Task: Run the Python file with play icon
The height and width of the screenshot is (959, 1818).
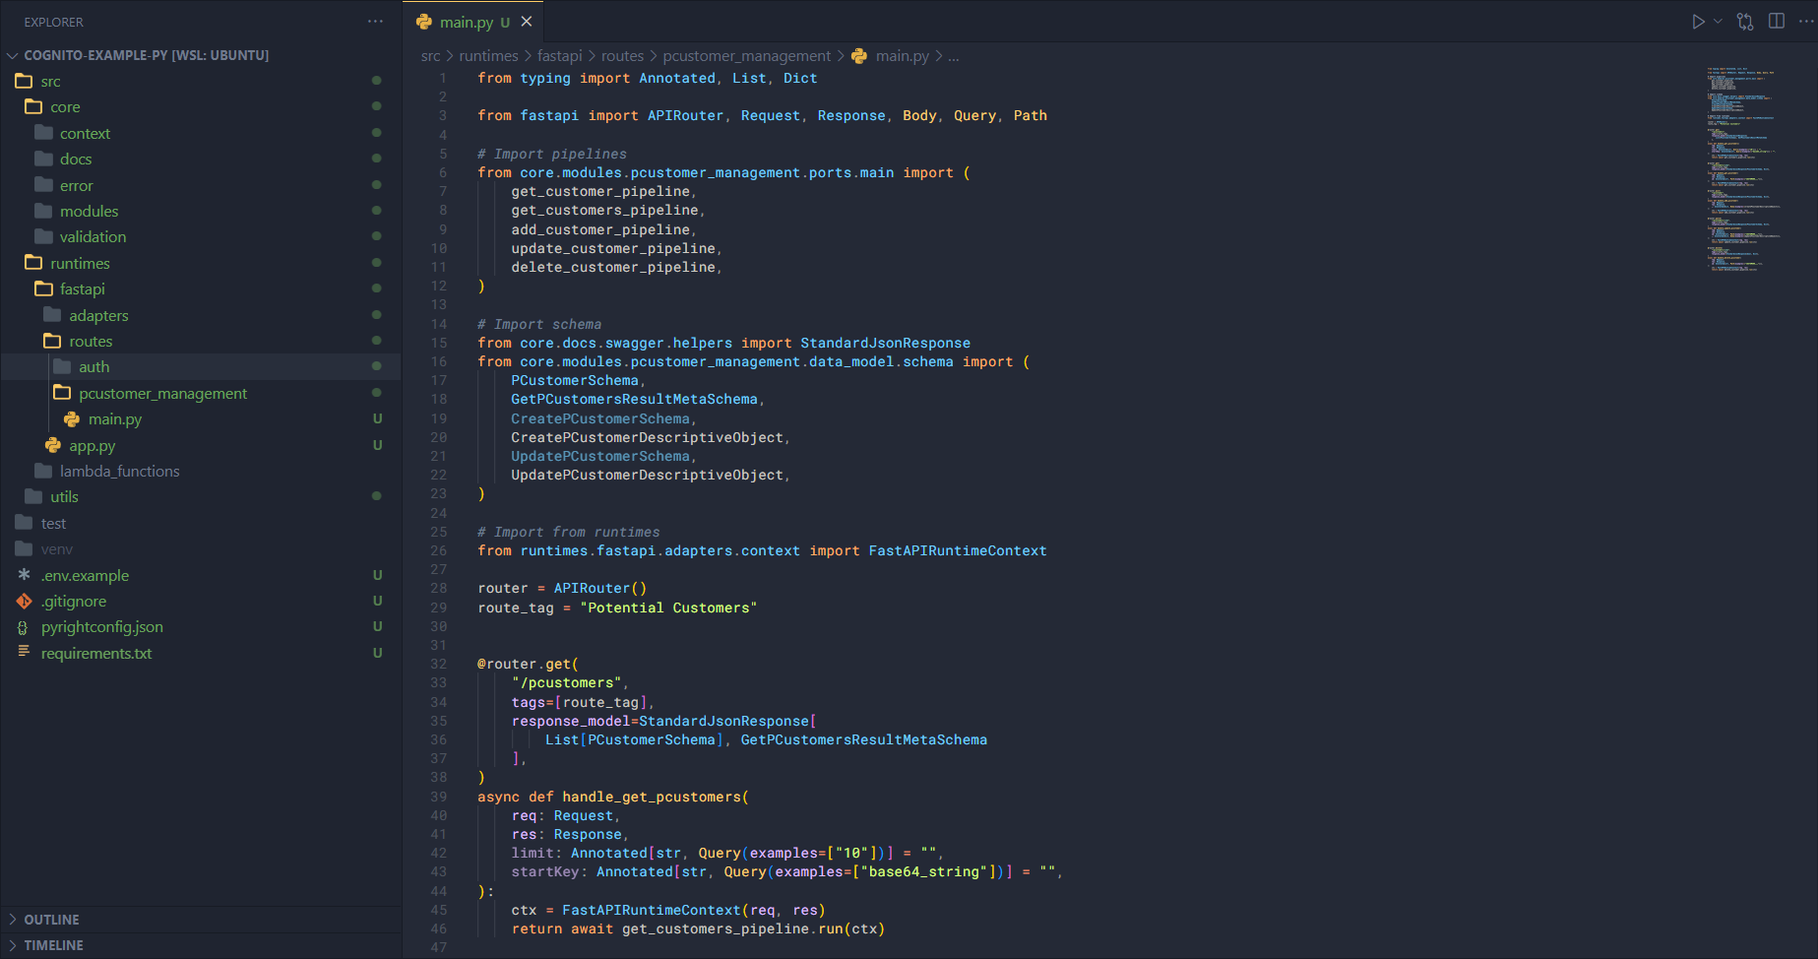Action: (x=1698, y=22)
